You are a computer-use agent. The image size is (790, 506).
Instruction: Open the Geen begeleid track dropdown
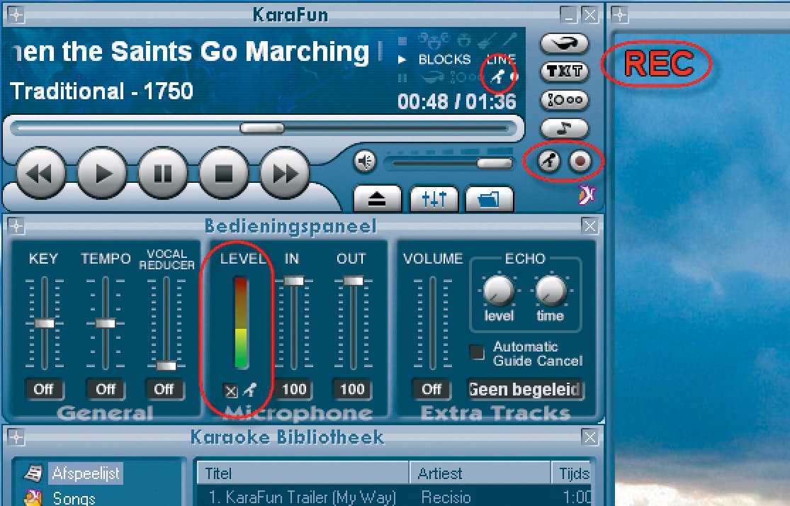526,389
